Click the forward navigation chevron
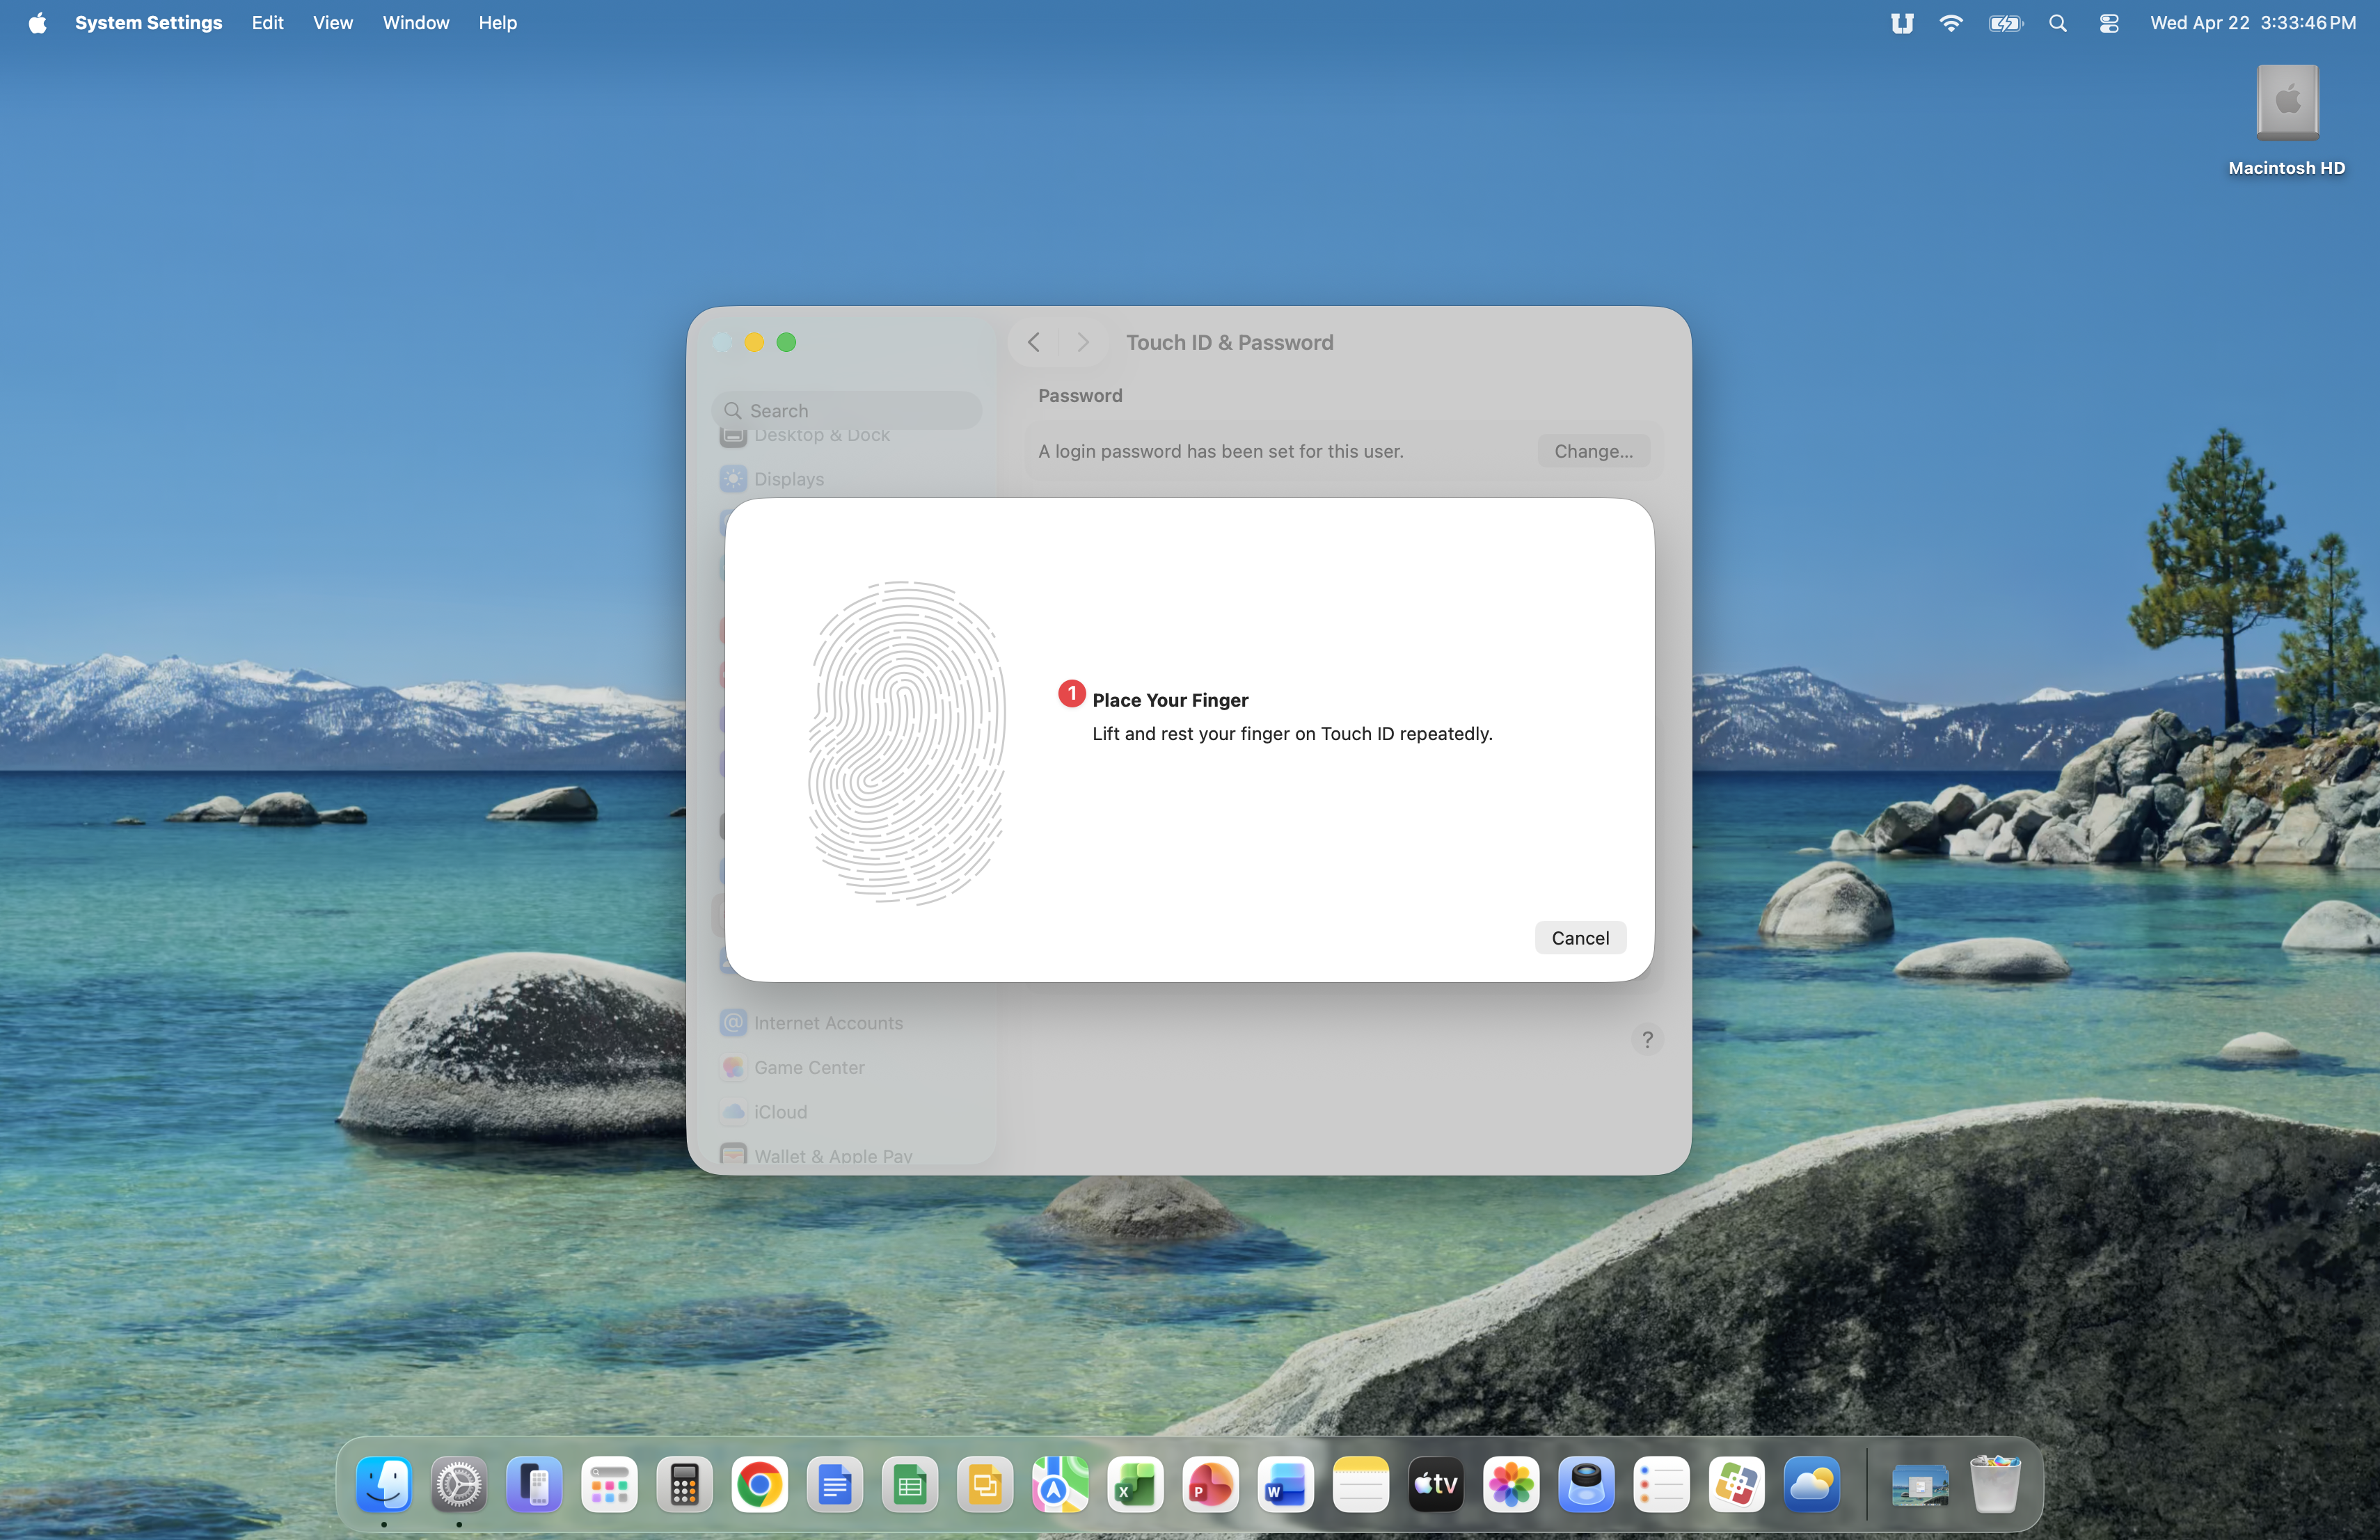This screenshot has height=1540, width=2380. (x=1082, y=342)
